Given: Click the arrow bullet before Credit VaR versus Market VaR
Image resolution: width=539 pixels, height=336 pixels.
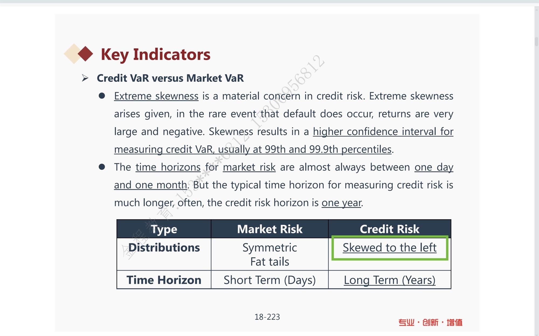Looking at the screenshot, I should 85,78.
